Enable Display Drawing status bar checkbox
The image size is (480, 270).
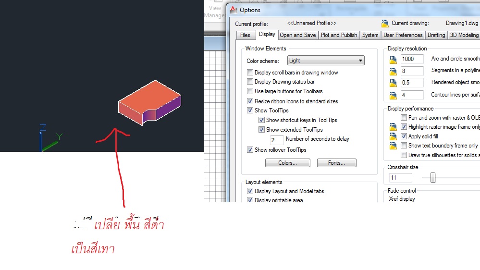coord(250,81)
